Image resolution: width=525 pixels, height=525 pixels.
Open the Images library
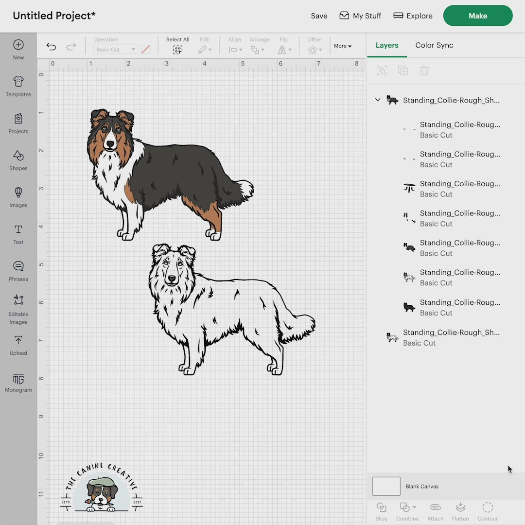click(x=18, y=197)
